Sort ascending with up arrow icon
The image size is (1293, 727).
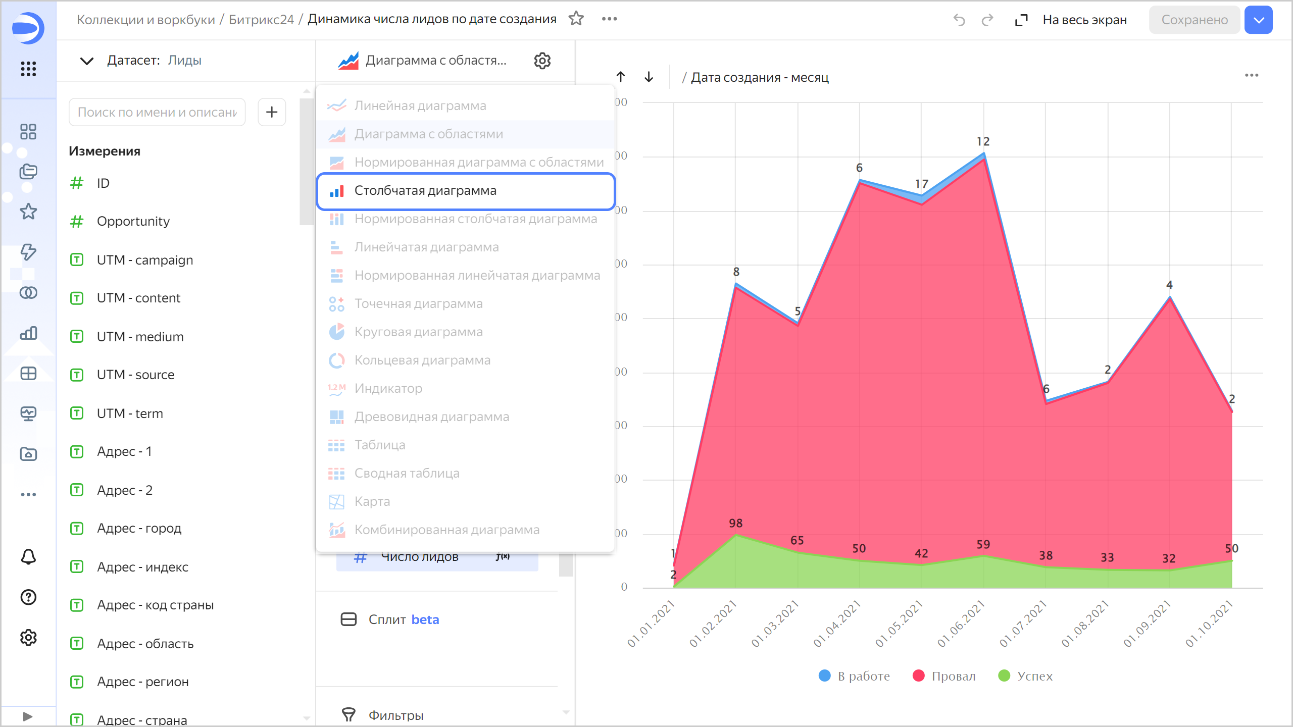621,77
